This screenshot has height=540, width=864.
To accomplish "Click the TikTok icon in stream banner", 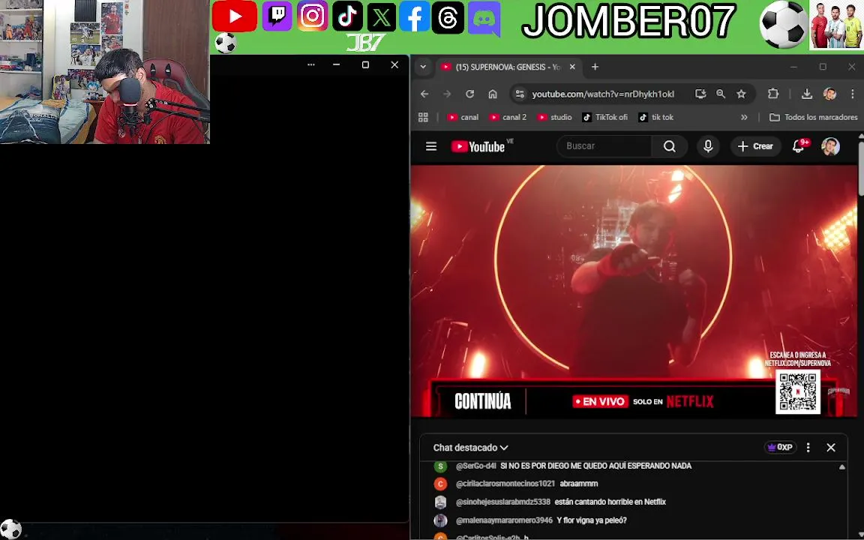I will (x=347, y=16).
